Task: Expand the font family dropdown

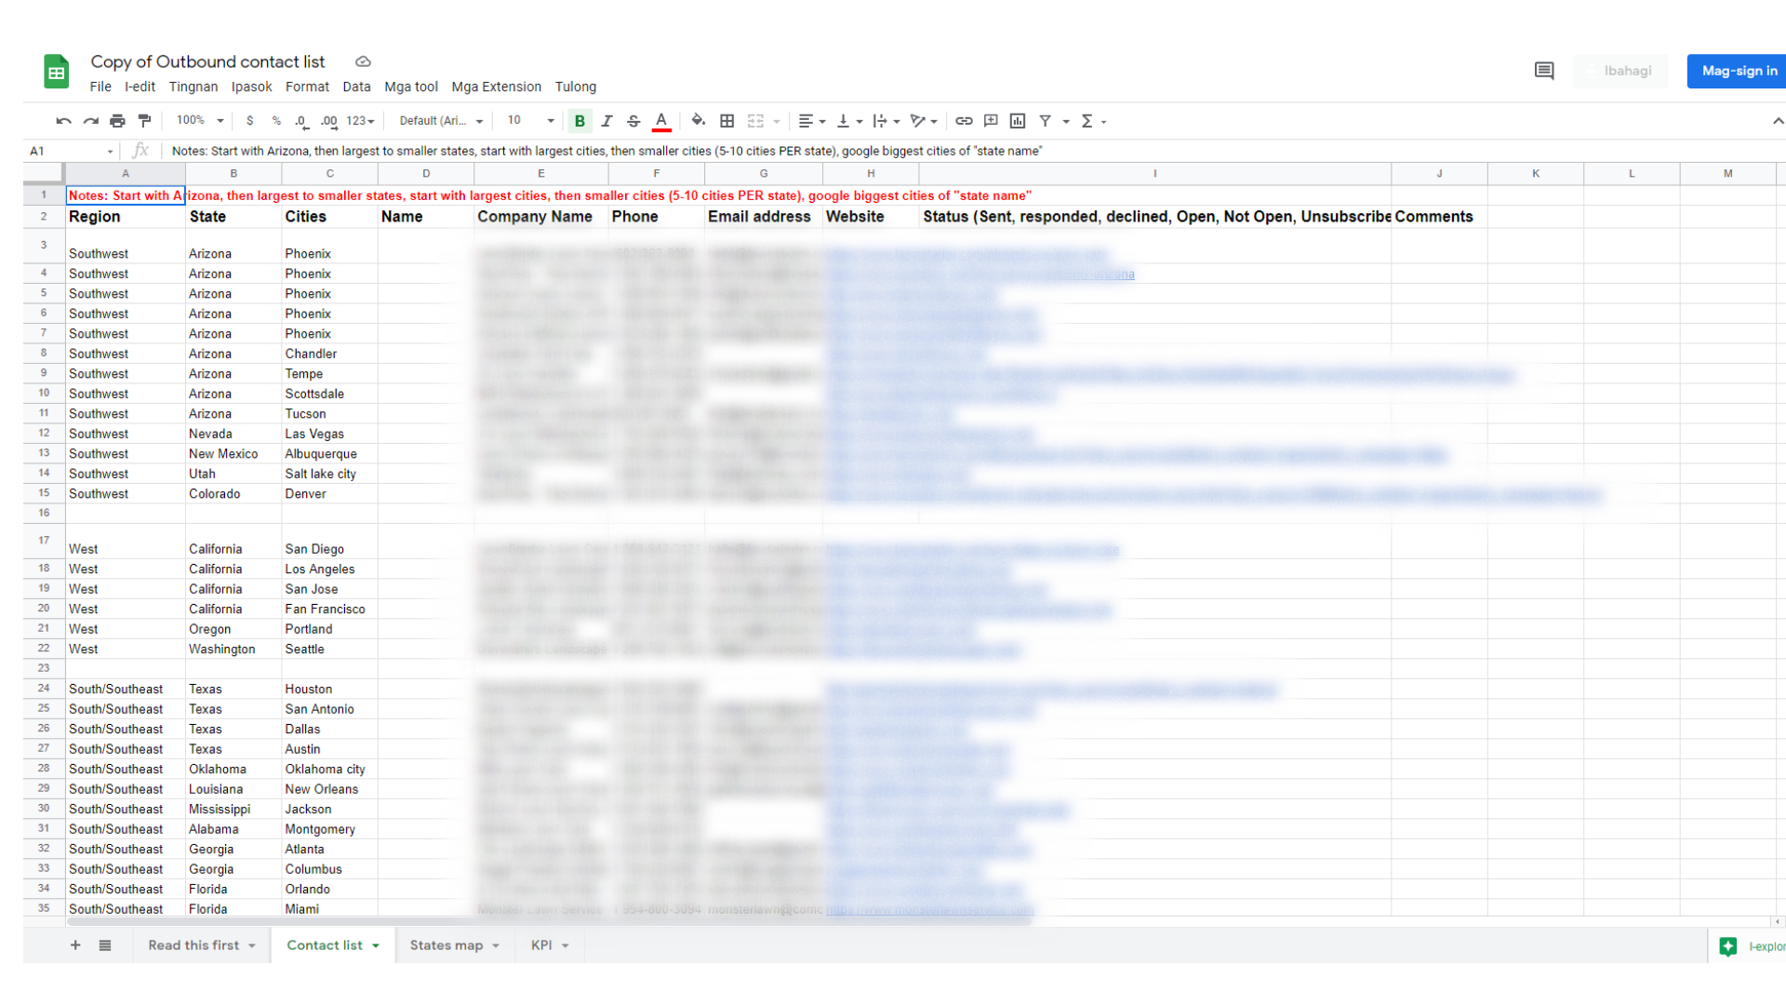Action: pyautogui.click(x=441, y=121)
